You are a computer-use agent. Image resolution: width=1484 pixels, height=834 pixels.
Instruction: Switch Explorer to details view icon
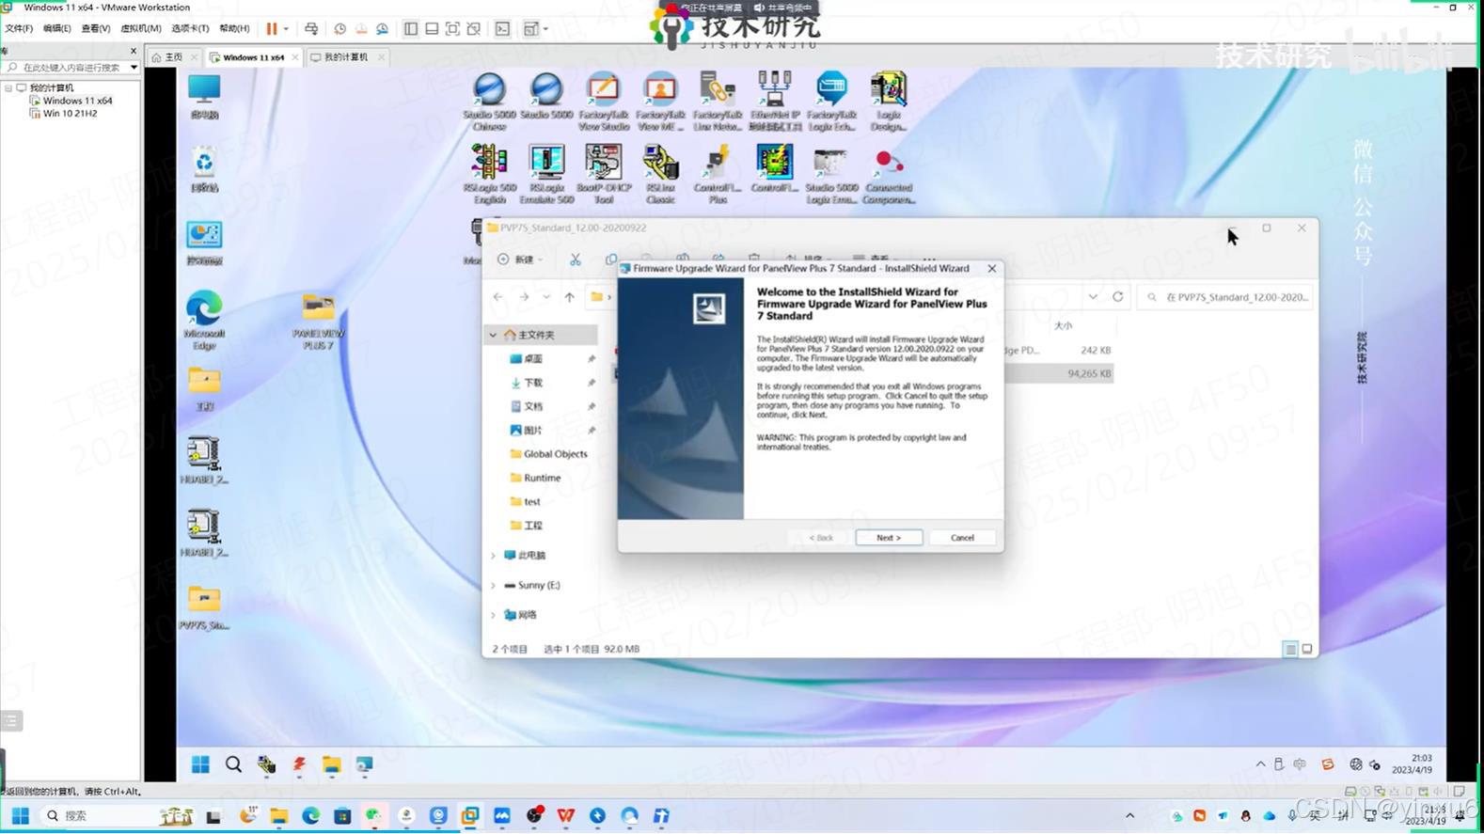pyautogui.click(x=1290, y=649)
